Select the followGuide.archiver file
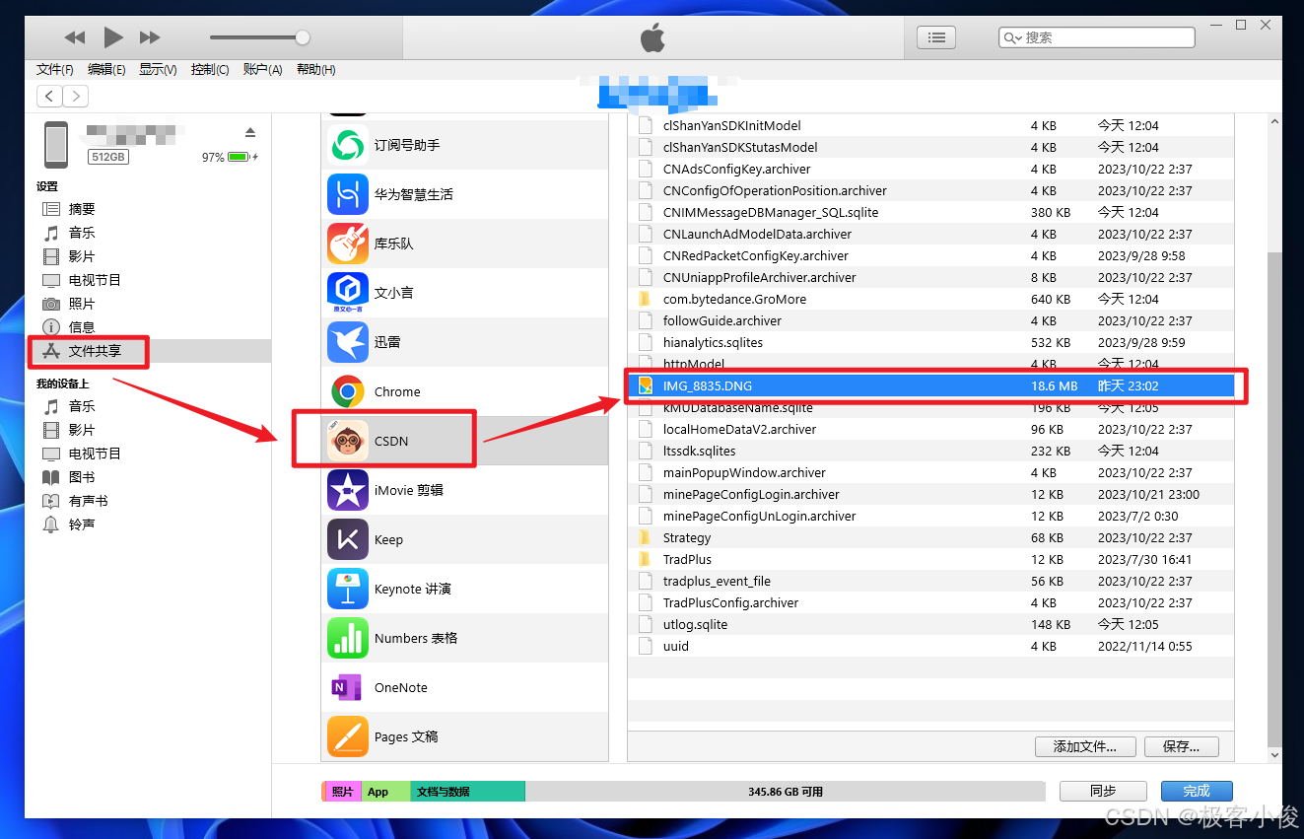 [x=930, y=320]
